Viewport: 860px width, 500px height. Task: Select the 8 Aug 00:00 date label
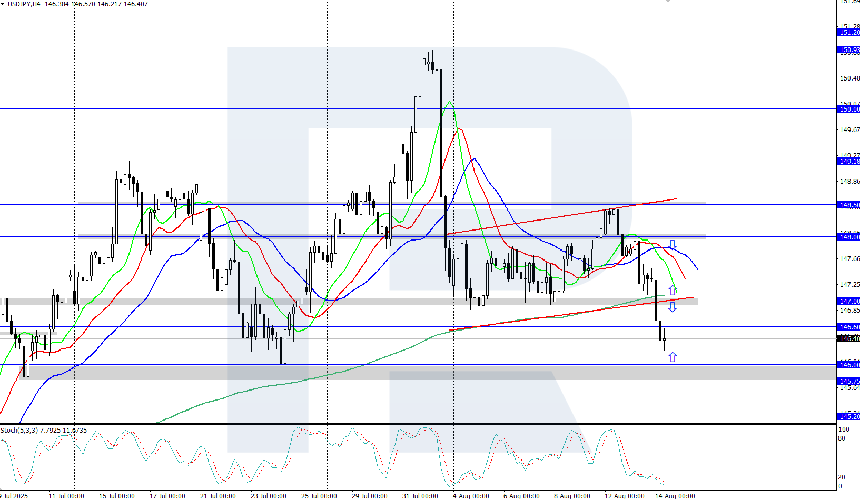point(571,496)
